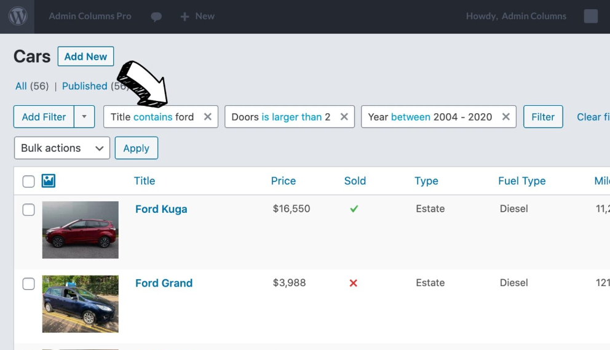Open the comments bubble icon
Image resolution: width=610 pixels, height=350 pixels.
pos(156,17)
